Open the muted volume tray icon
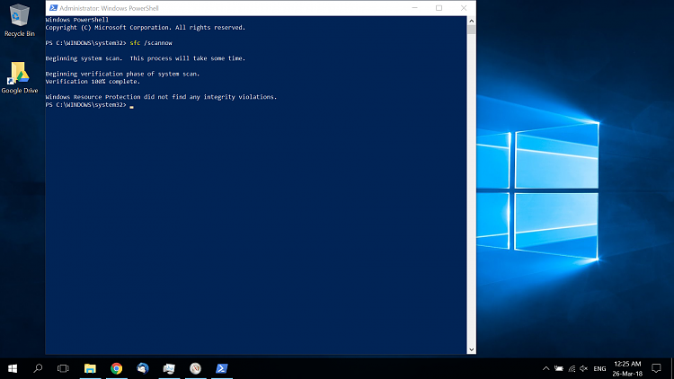This screenshot has height=379, width=674. [x=584, y=368]
